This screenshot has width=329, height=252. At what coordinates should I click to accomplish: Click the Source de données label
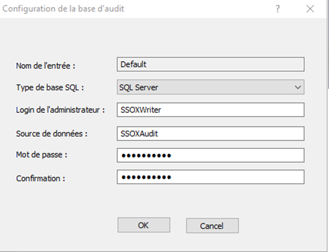point(52,134)
